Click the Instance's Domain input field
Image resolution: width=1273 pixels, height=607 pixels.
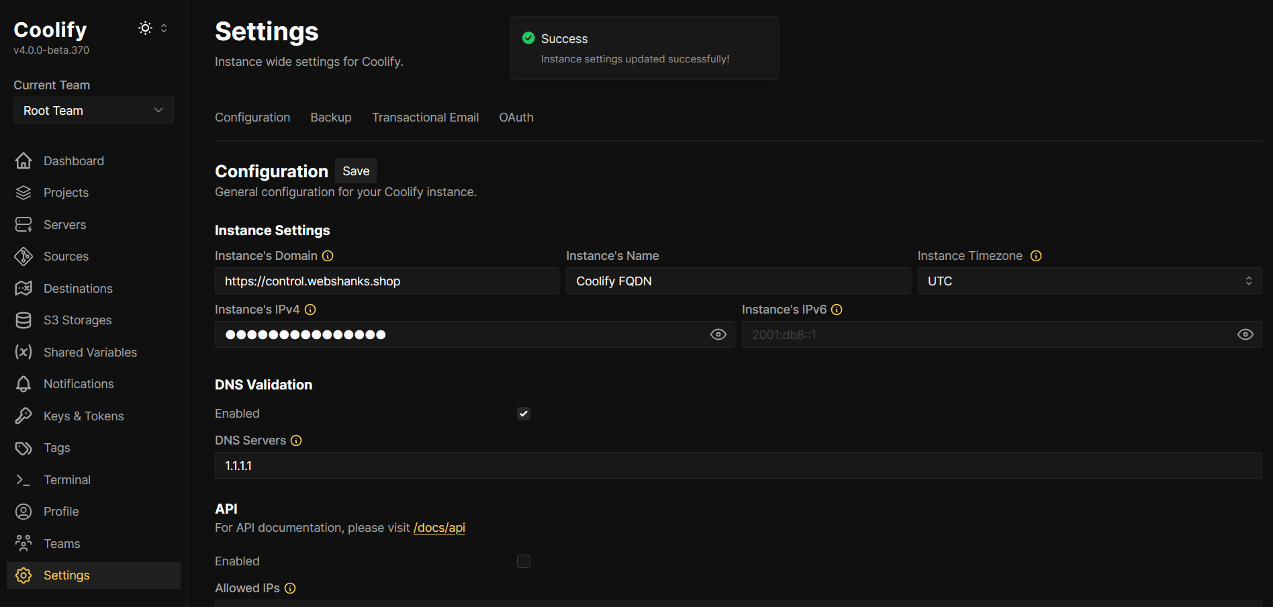(387, 281)
